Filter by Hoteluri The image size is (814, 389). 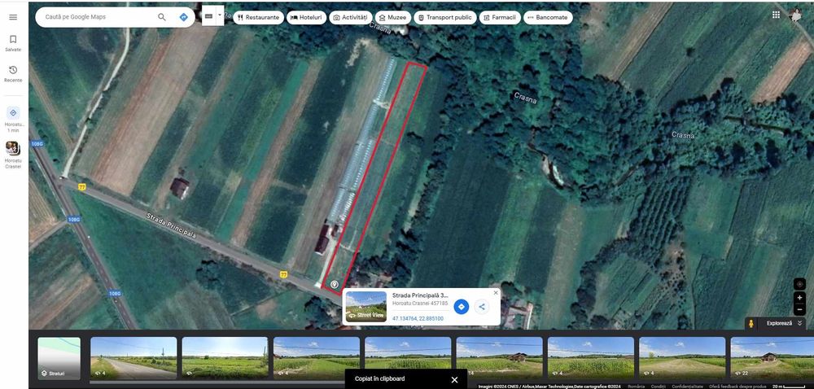coord(306,17)
